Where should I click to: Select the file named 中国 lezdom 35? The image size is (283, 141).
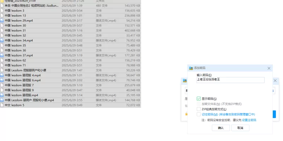[x=15, y=46]
